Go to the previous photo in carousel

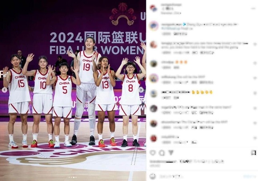(4, 90)
